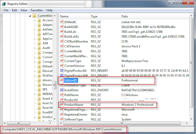Screen dimensions: 196x134
Task: Select the CurrentVersion value name
Action: coord(74,66)
